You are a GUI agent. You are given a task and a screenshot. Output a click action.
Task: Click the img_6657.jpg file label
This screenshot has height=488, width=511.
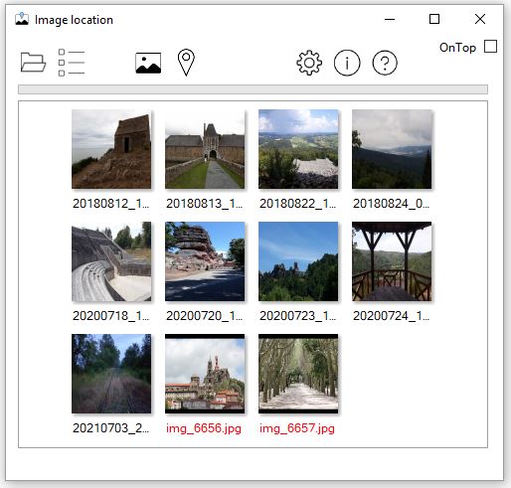tap(297, 428)
